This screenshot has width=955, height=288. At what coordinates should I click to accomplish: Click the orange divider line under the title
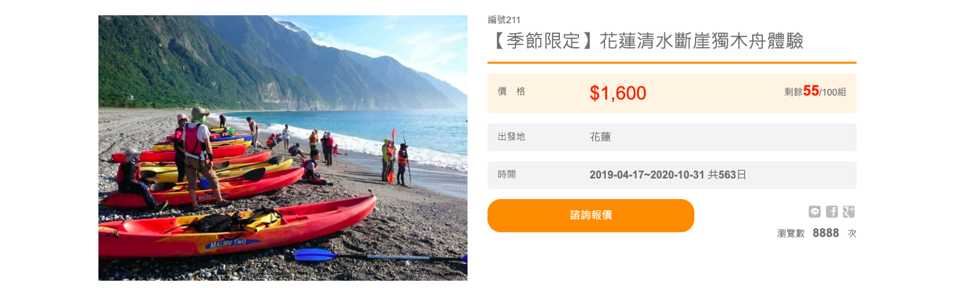pyautogui.click(x=672, y=62)
